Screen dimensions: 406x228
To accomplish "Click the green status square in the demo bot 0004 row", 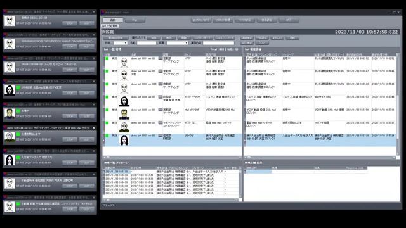I will tap(107, 97).
